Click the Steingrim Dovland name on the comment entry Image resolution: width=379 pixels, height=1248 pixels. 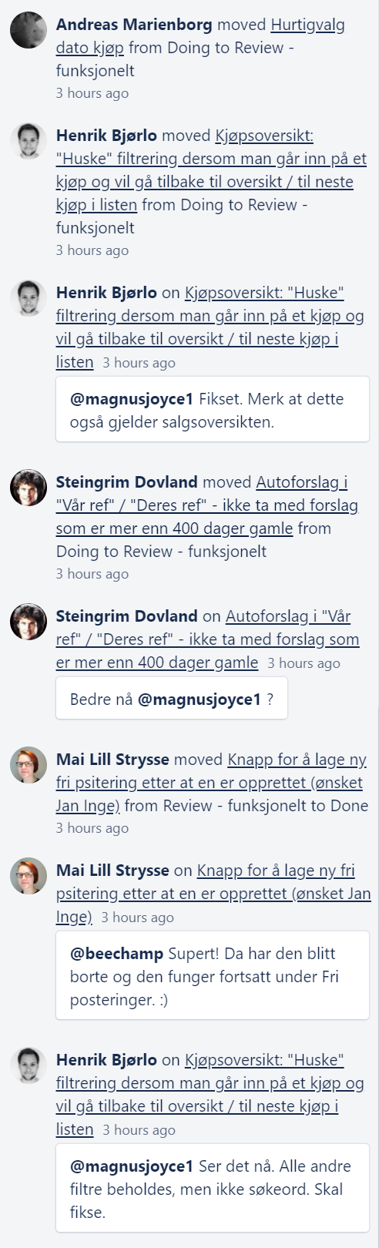[x=127, y=616]
